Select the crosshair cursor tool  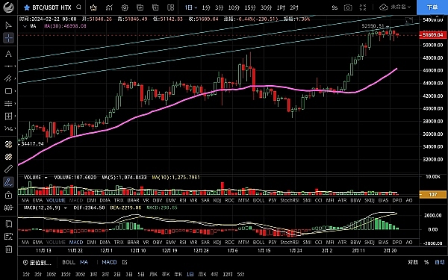[x=8, y=38]
